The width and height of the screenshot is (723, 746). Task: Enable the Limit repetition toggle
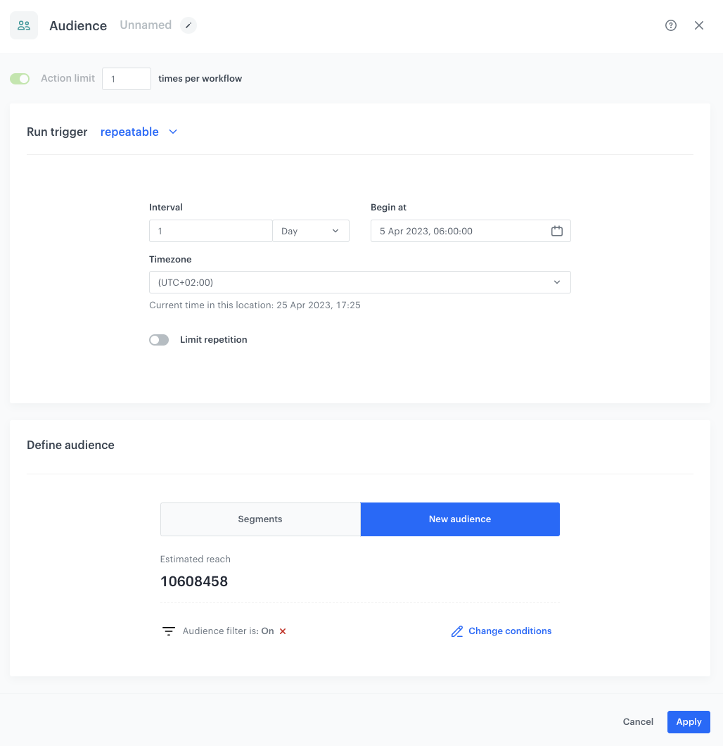(x=159, y=340)
